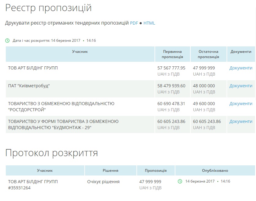Click the Первинна пропозиція column header
Viewport: 256px width, 201px height.
pyautogui.click(x=172, y=54)
